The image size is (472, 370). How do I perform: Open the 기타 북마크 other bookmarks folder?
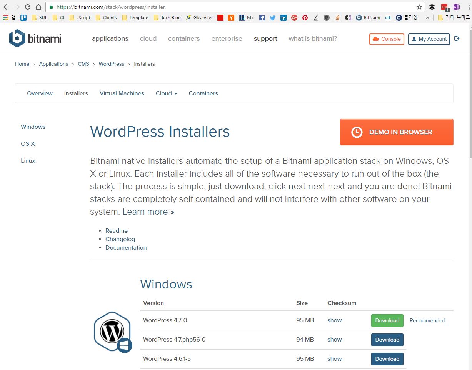[454, 18]
